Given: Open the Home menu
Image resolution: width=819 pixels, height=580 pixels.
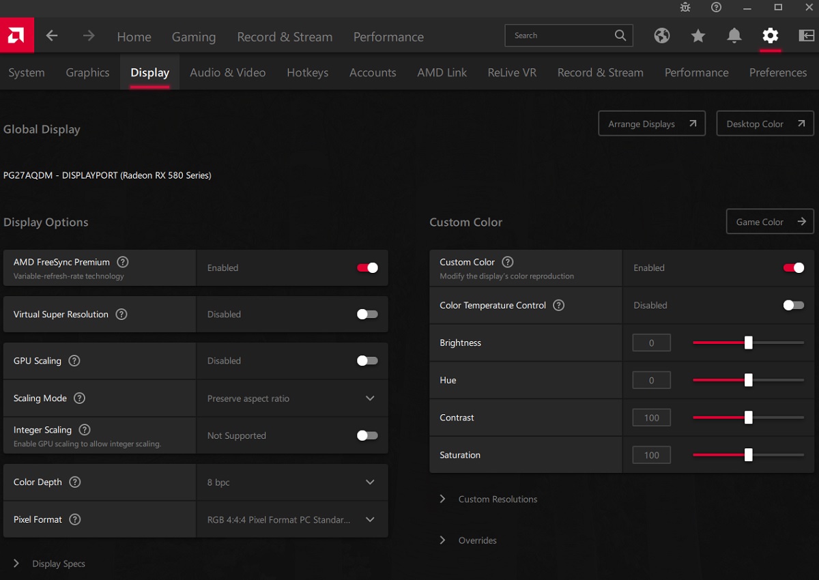Looking at the screenshot, I should pyautogui.click(x=134, y=37).
